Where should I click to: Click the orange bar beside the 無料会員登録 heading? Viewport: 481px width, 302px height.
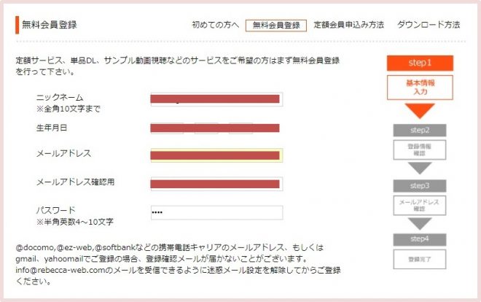17,25
